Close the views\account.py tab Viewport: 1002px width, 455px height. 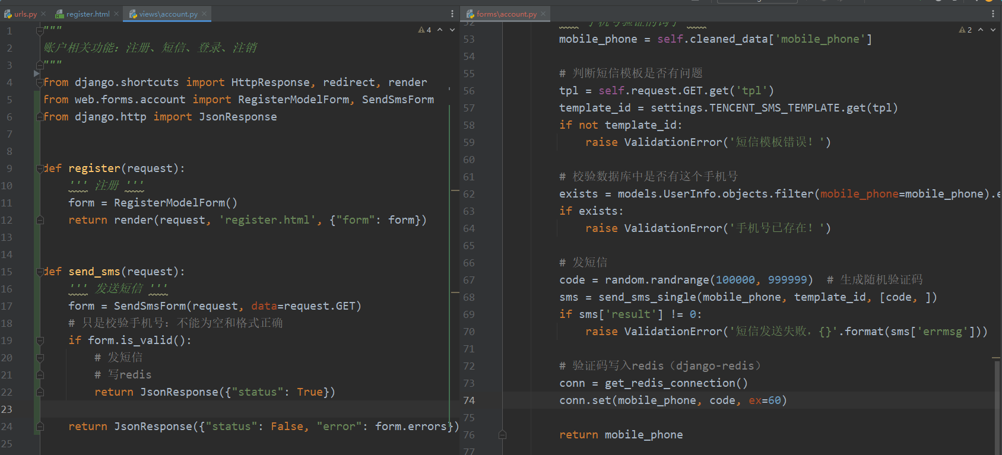(x=204, y=14)
